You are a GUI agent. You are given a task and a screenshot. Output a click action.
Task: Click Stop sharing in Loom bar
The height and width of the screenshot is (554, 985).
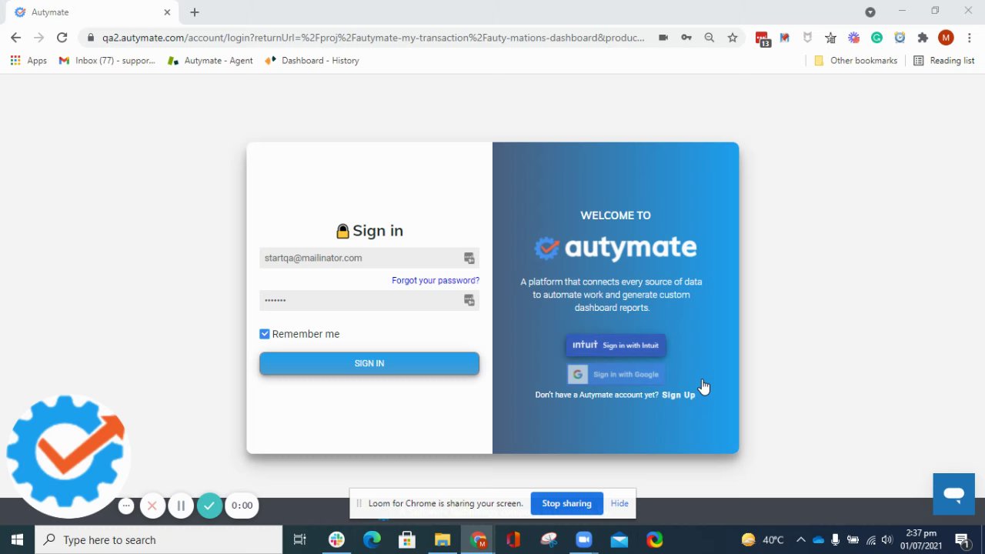point(566,503)
